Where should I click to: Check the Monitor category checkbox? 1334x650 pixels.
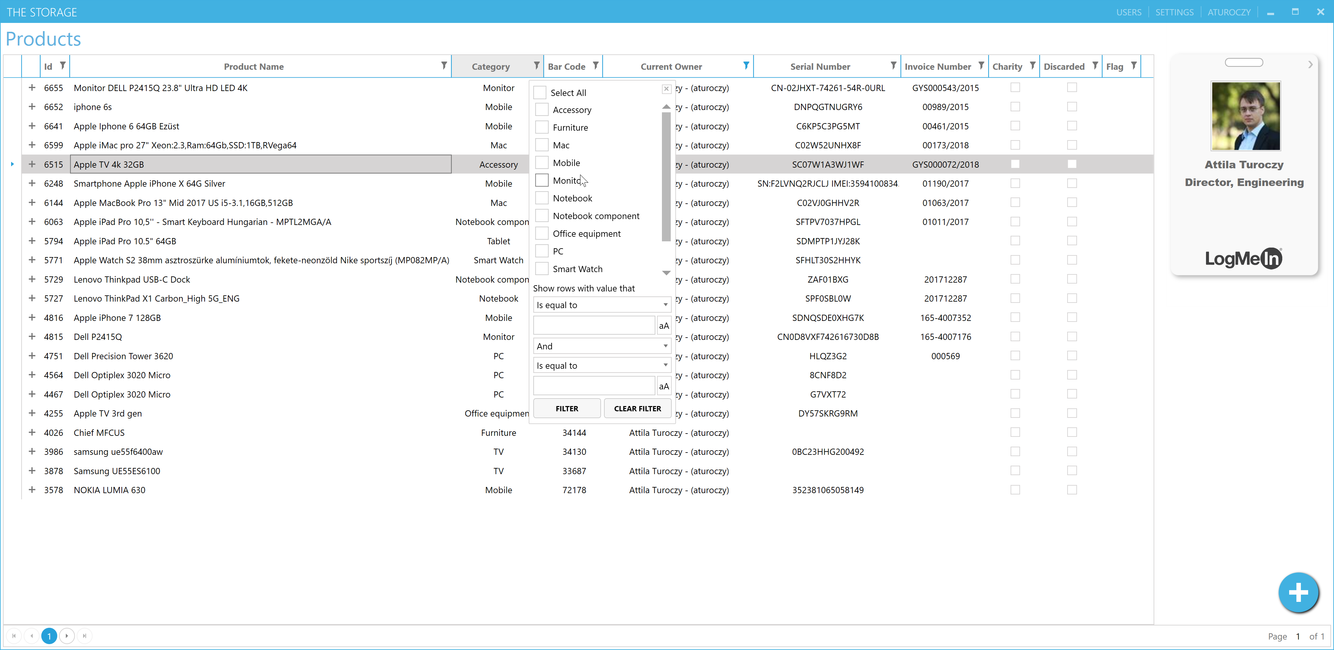tap(542, 180)
